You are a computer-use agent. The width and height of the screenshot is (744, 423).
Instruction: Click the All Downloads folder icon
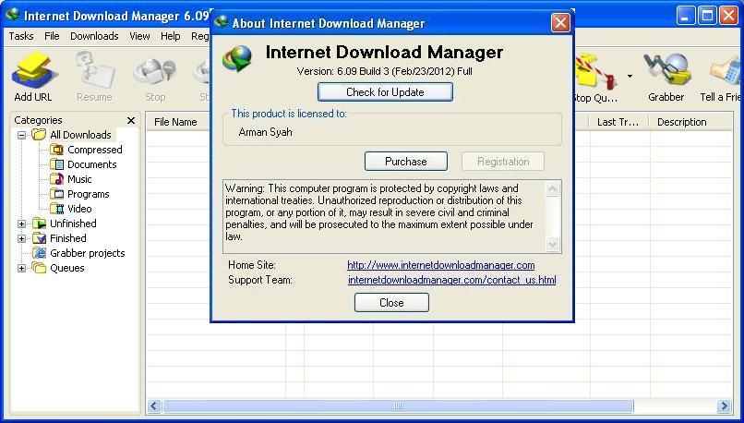pos(39,134)
